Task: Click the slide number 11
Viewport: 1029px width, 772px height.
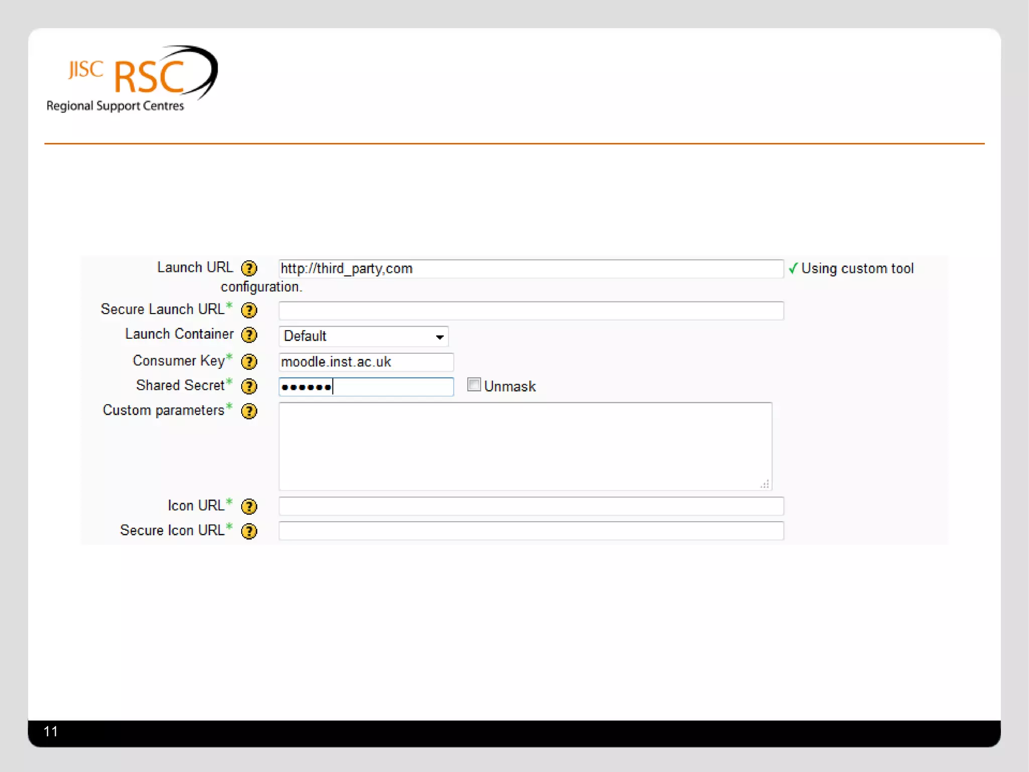Action: [x=51, y=731]
